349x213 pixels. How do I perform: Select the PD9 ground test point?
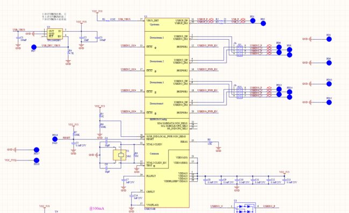point(329,63)
